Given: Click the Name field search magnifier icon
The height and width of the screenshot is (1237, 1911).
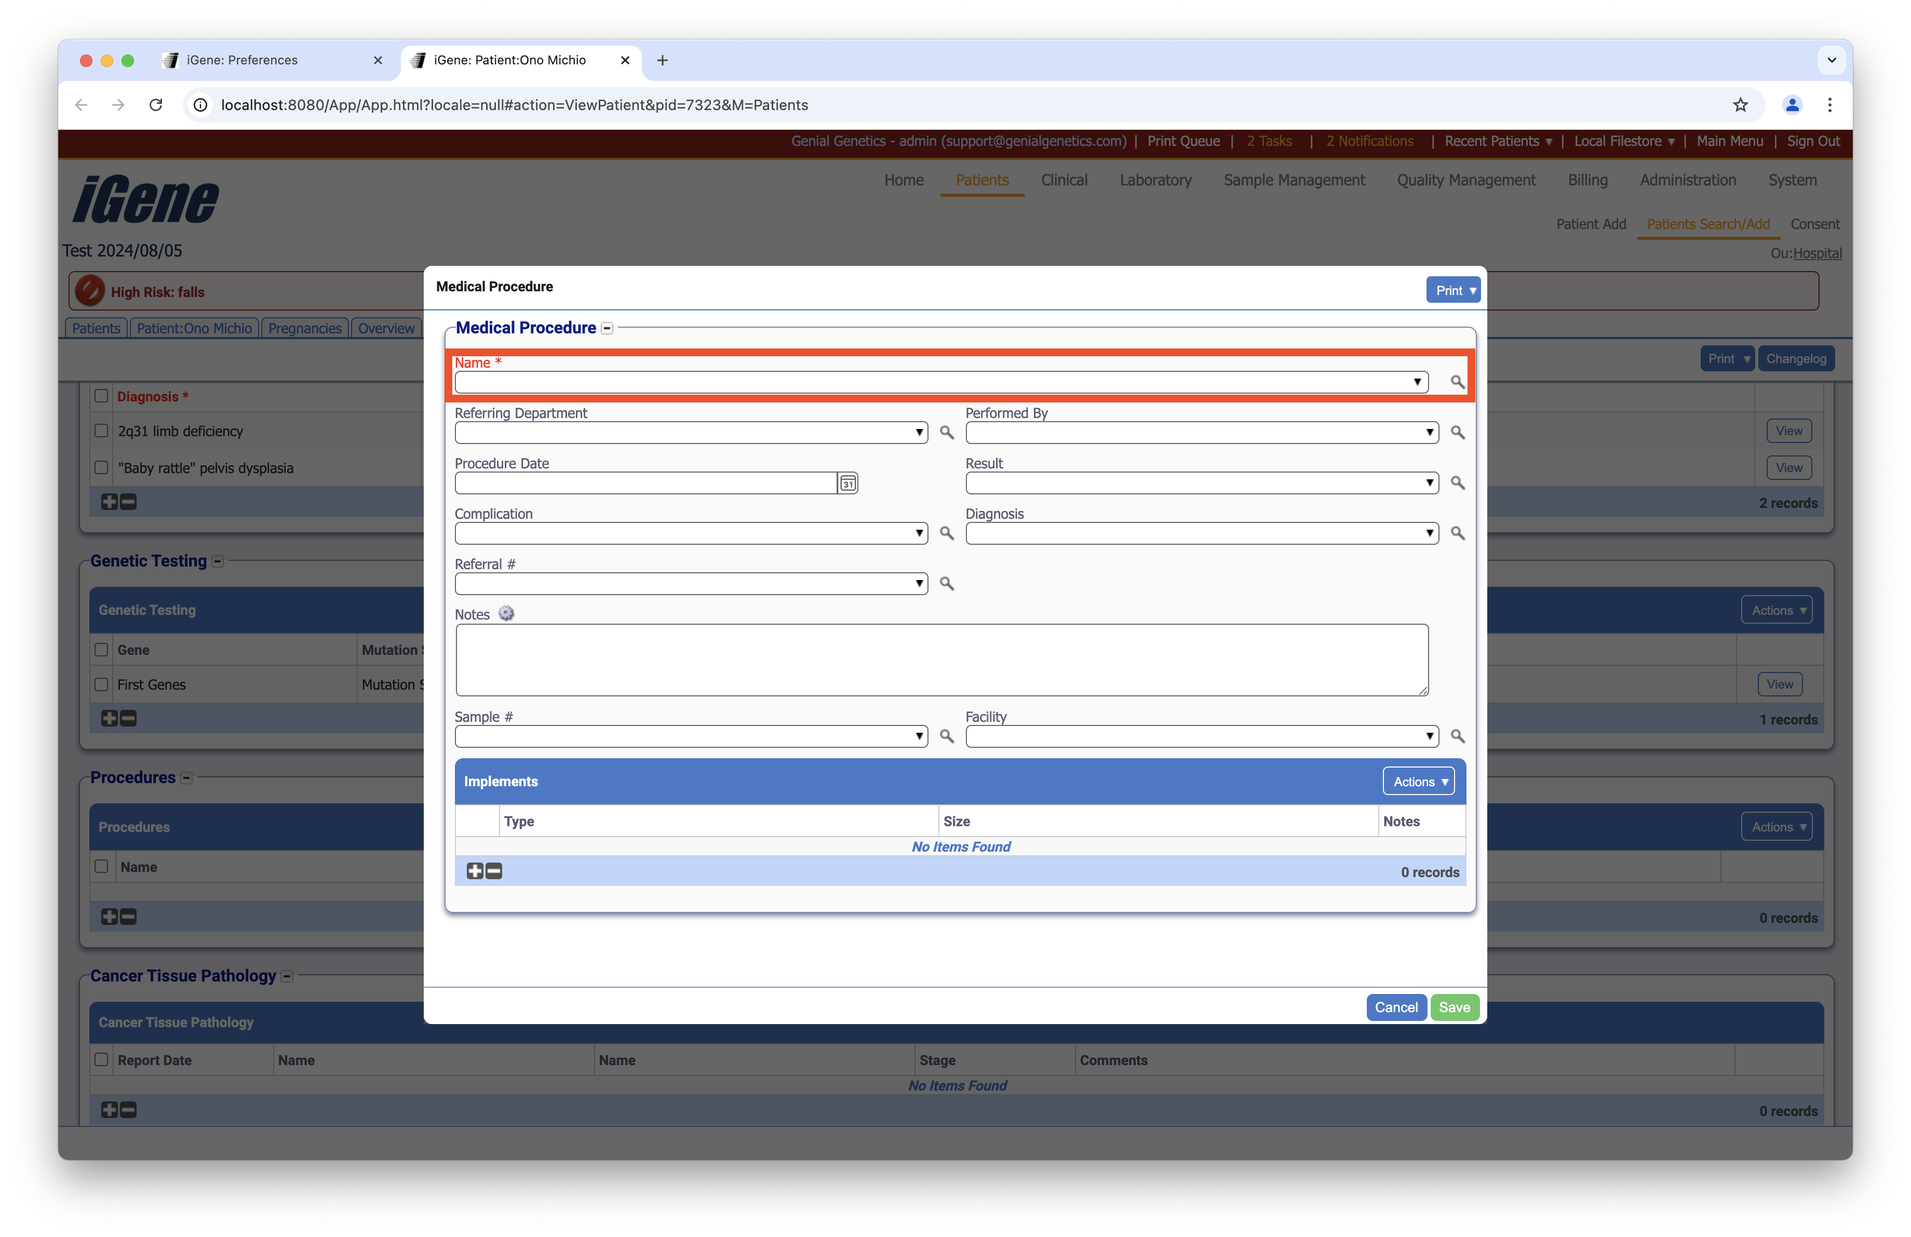Looking at the screenshot, I should pyautogui.click(x=1457, y=382).
